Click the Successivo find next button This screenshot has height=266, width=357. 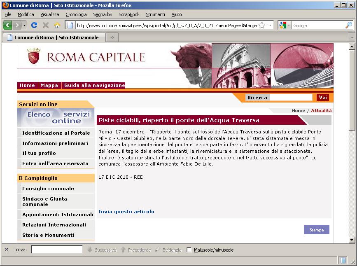(x=102, y=250)
